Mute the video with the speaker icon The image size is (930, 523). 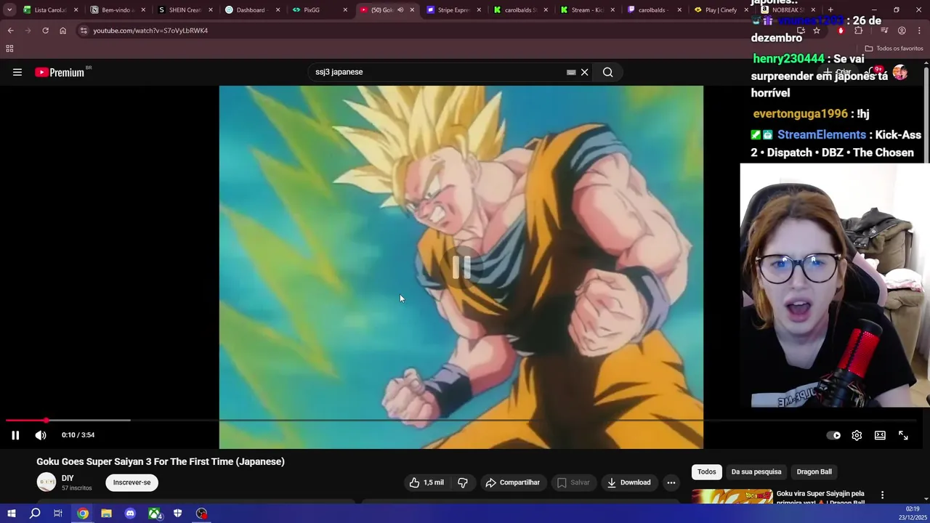[x=41, y=435]
